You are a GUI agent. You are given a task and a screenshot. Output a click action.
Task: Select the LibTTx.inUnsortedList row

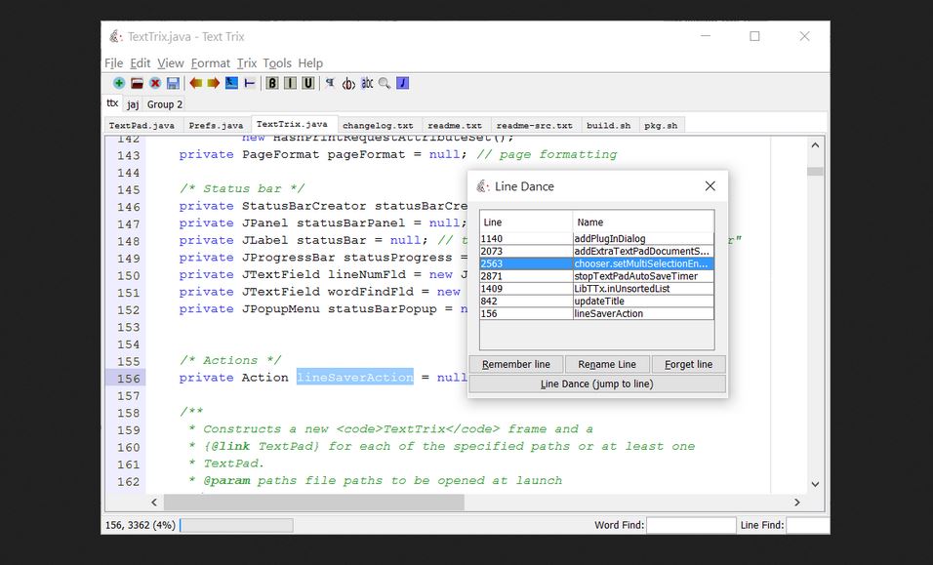click(x=597, y=289)
